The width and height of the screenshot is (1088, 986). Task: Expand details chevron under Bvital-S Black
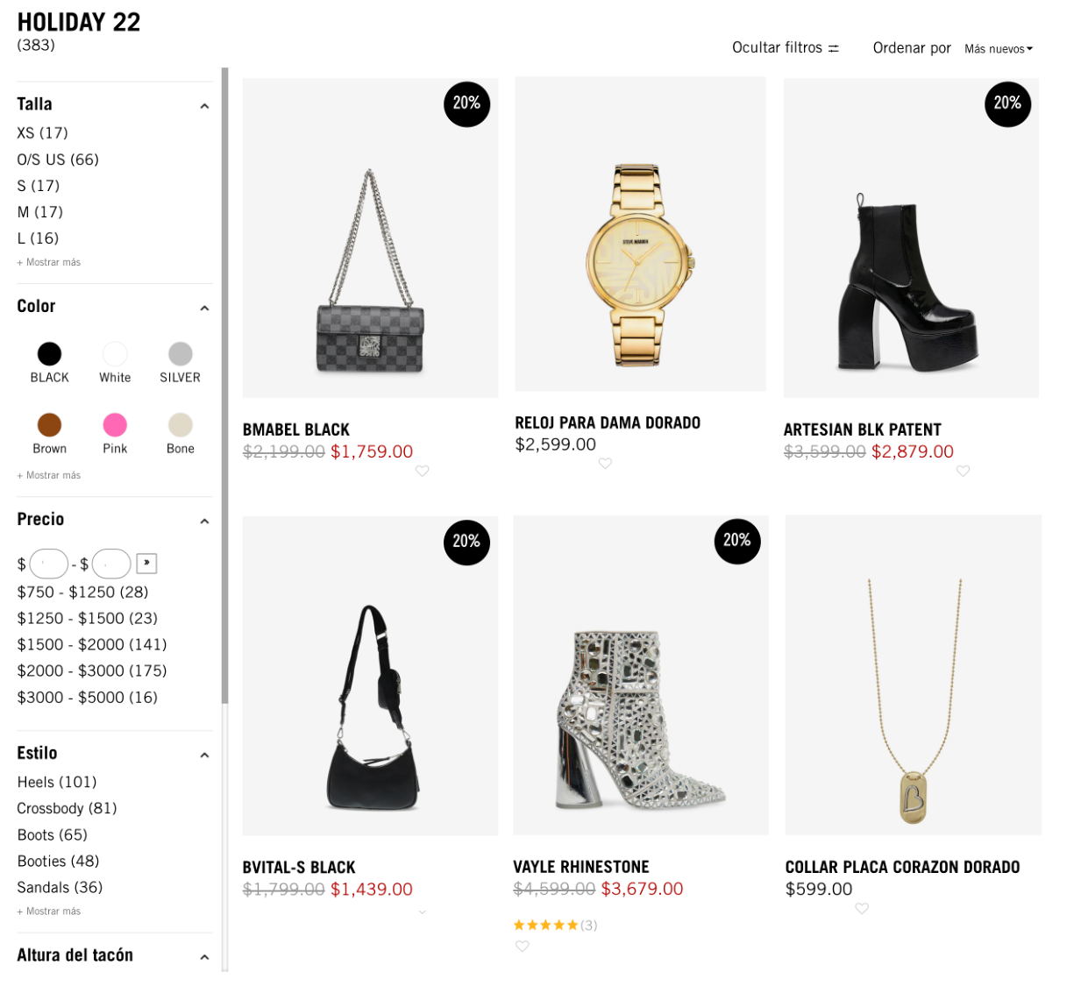[422, 912]
